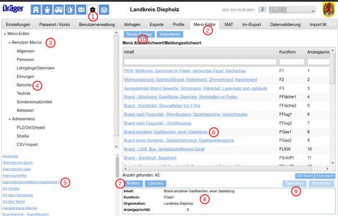Open the persons icon in toolbar
This screenshot has height=216, width=338.
tap(47, 10)
